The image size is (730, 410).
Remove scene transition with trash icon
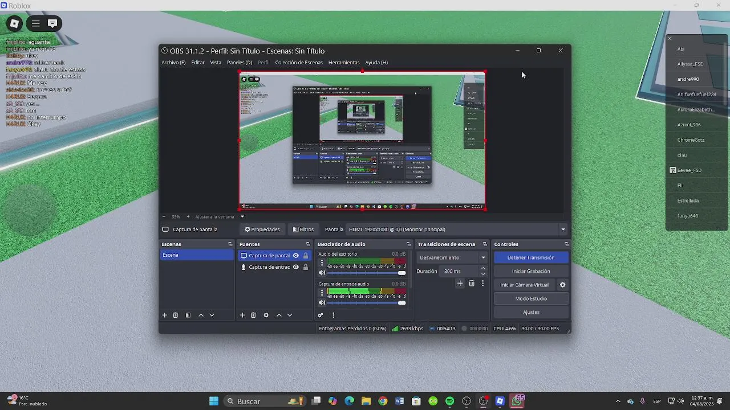(x=472, y=283)
